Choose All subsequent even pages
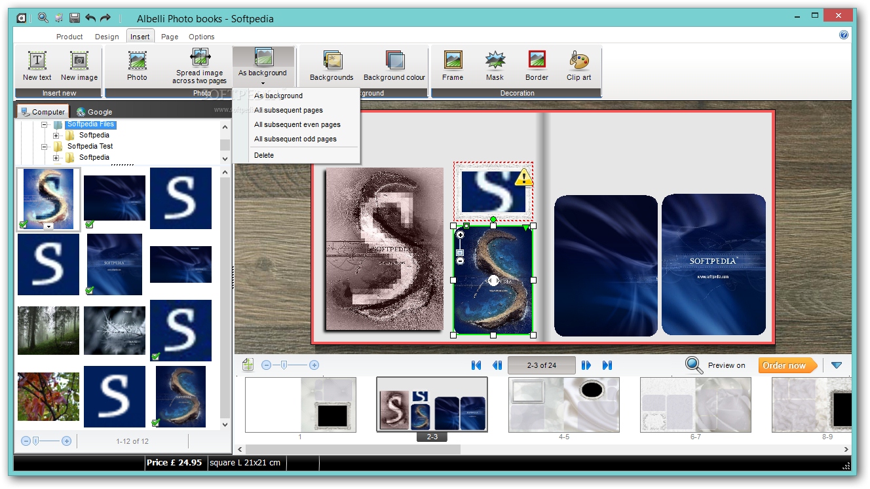870x489 pixels. tap(297, 124)
